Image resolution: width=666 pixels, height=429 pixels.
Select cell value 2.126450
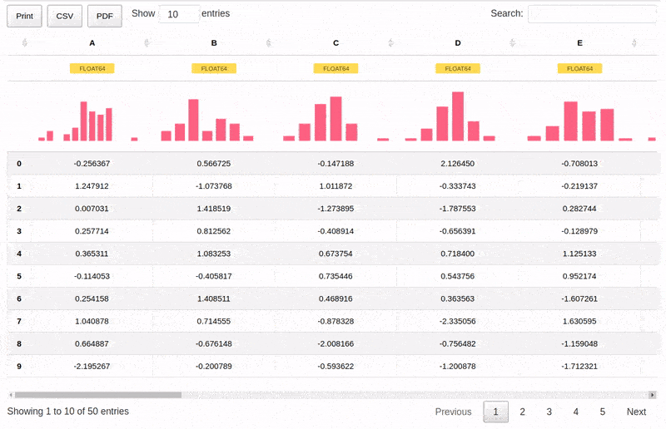457,163
